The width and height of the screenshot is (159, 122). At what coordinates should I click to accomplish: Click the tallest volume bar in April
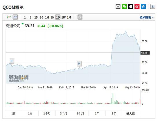[x=113, y=99]
